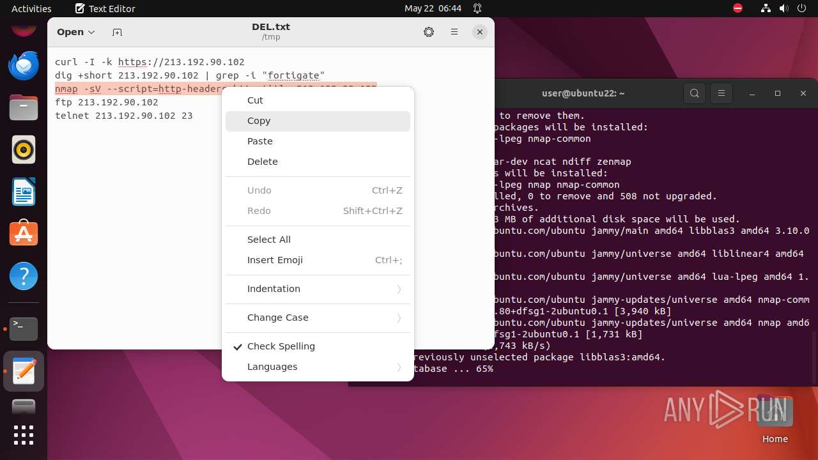This screenshot has width=818, height=460.
Task: Maximize the terminal window
Action: [778, 93]
